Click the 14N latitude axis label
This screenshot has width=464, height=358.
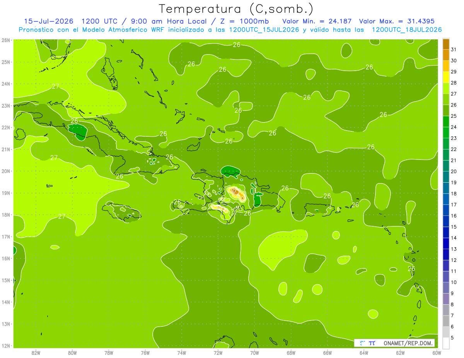5,302
